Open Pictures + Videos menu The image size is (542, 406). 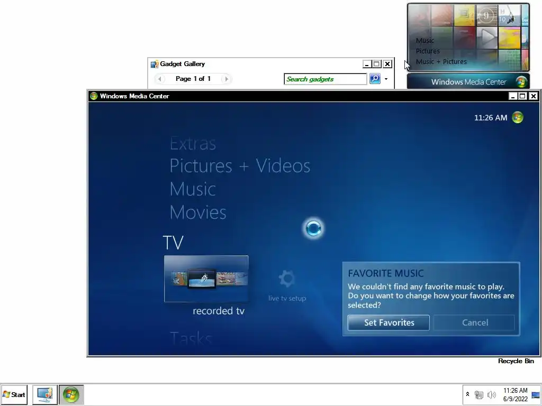click(x=240, y=165)
